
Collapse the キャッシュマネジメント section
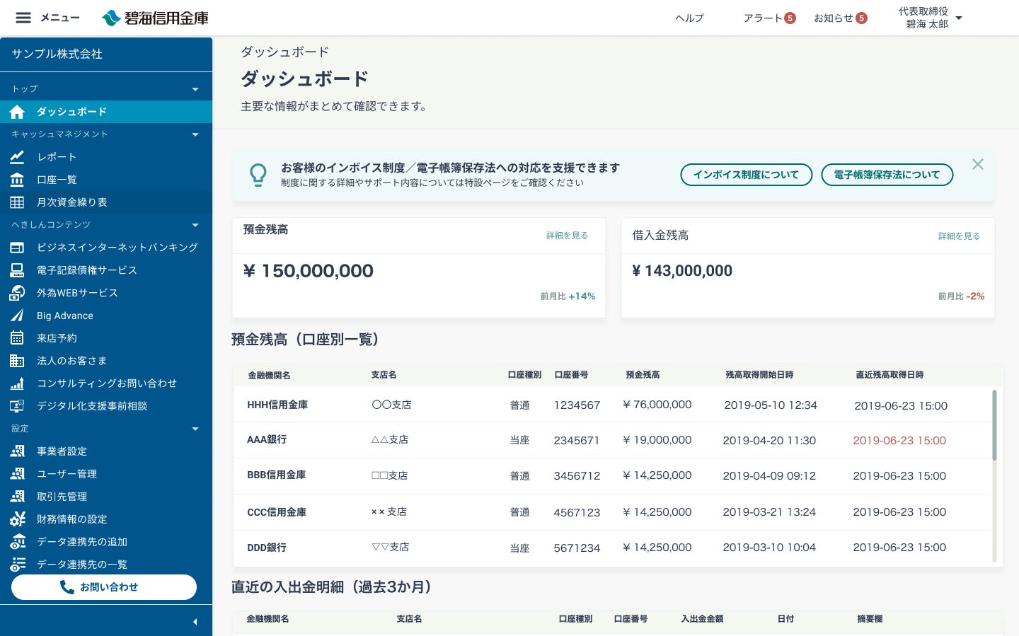point(195,134)
